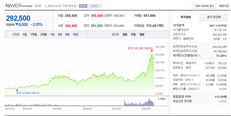The width and height of the screenshot is (231, 116).
Task: Click the help icon next to 배당수익률 2019.12
Action: point(198,89)
